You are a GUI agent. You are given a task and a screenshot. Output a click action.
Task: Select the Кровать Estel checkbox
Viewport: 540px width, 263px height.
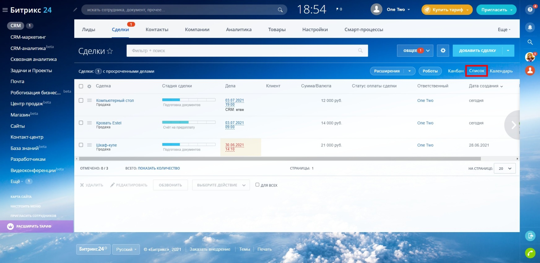click(81, 123)
